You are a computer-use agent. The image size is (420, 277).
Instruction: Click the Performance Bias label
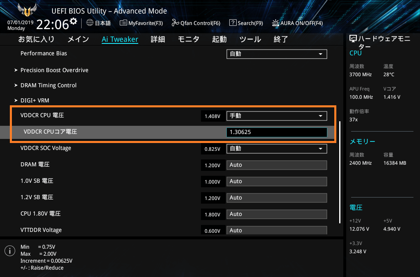point(43,54)
